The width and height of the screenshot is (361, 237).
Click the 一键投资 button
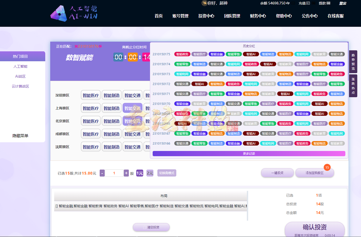[277, 173]
